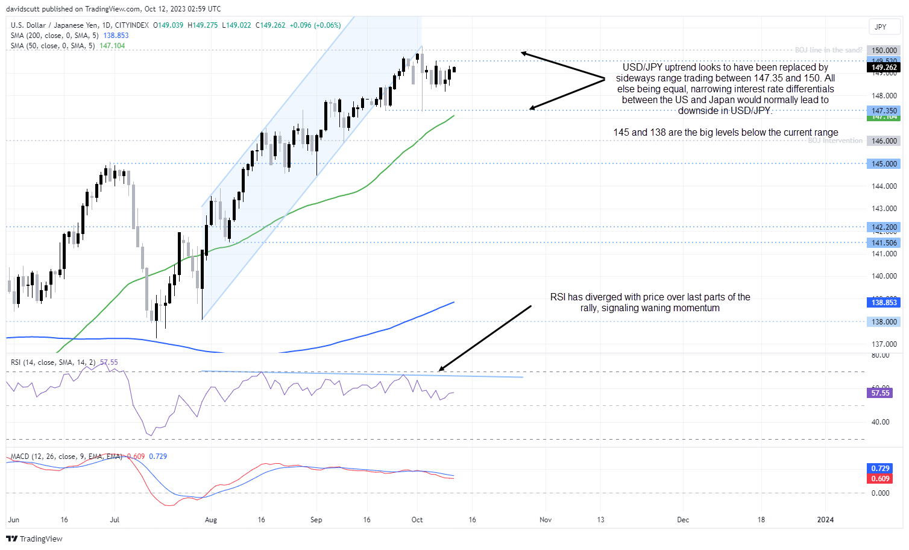Click the 142.200 price level label
Viewport: 909px width, 550px height.
point(884,227)
